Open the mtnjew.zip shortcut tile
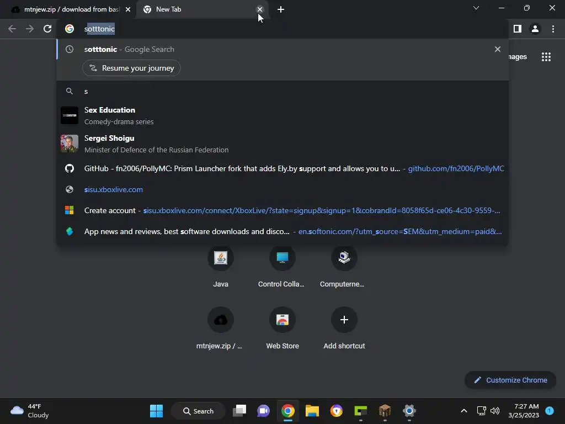This screenshot has width=565, height=424. coord(221,328)
